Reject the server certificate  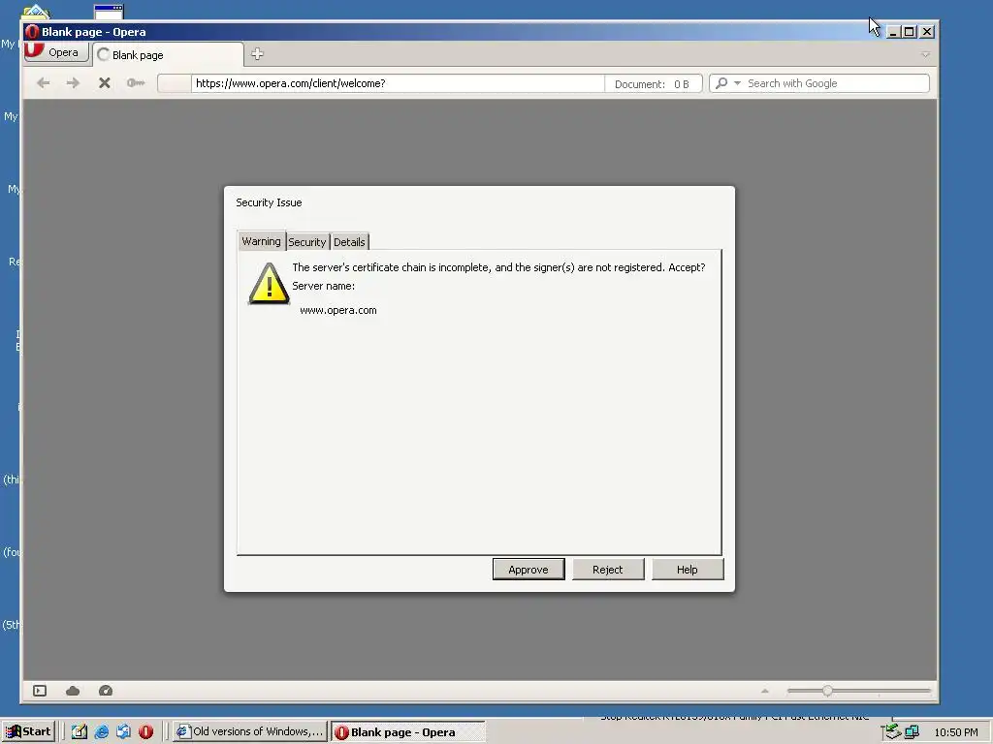coord(607,570)
